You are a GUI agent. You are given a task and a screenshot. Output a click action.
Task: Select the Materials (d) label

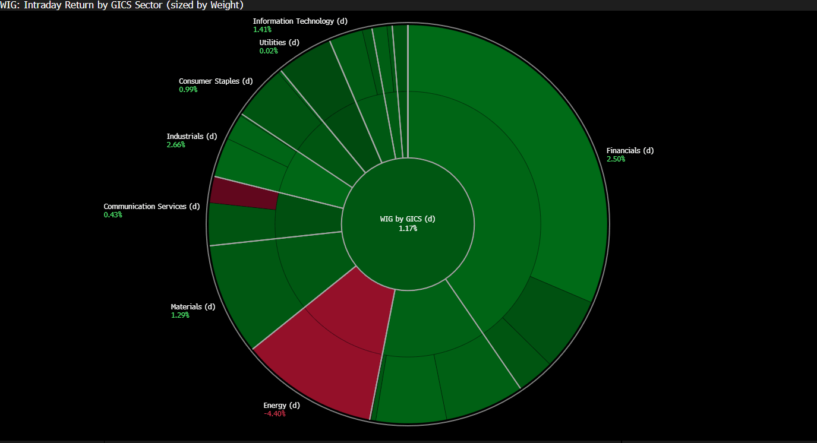click(193, 307)
